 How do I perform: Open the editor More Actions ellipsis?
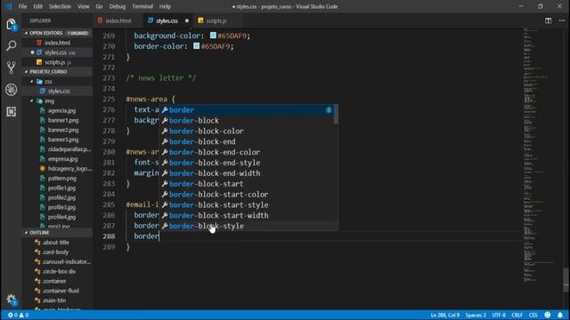click(562, 20)
